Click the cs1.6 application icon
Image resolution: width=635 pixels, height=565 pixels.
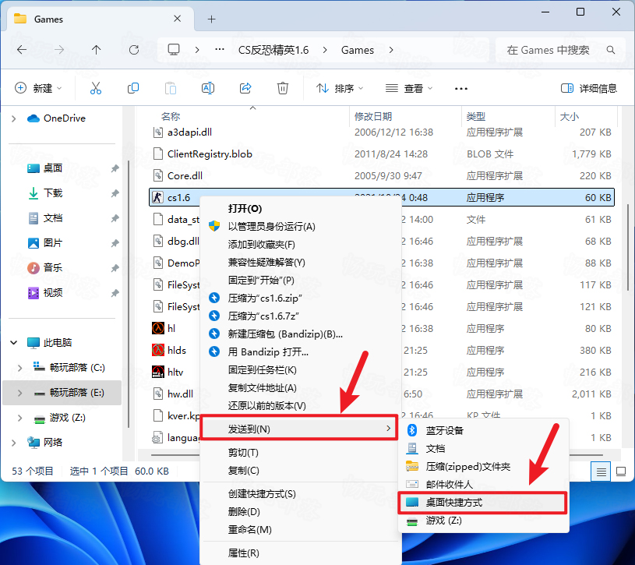(x=157, y=197)
